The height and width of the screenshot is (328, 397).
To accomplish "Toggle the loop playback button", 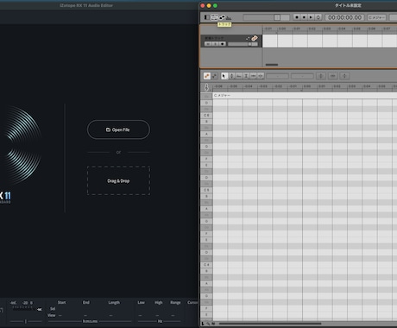I will (x=318, y=17).
